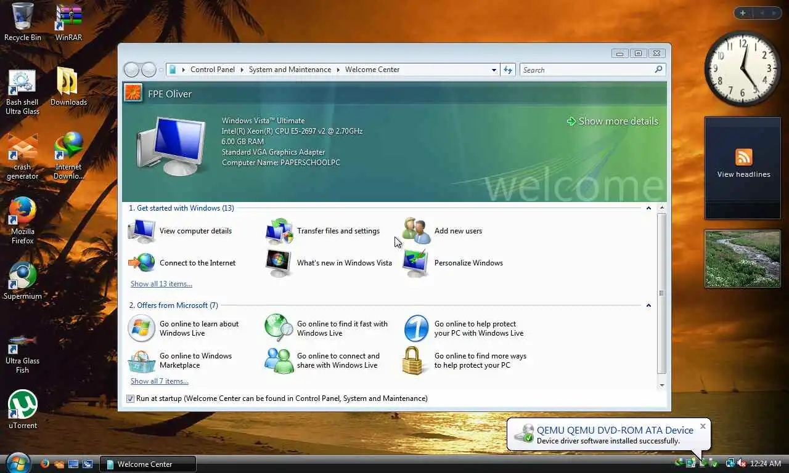
Task: Launch Firefox from Quick Launch bar
Action: pos(44,464)
